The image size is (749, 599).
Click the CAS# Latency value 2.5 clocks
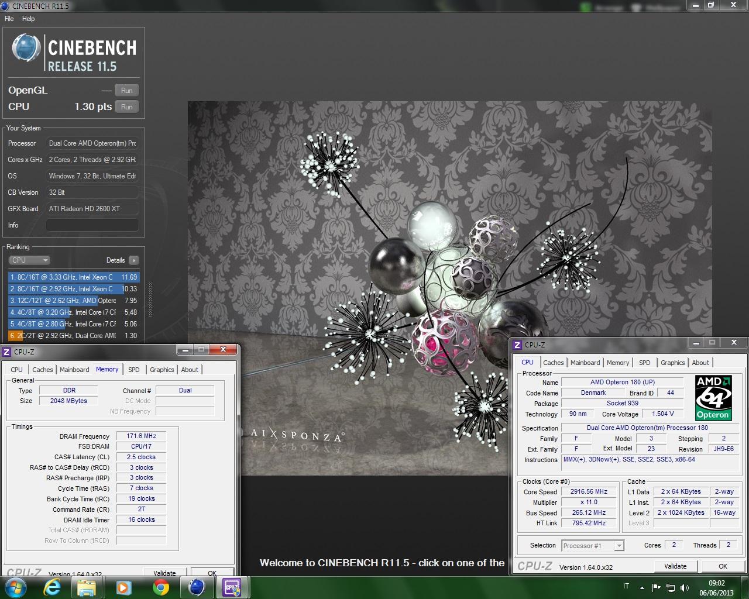pos(141,457)
